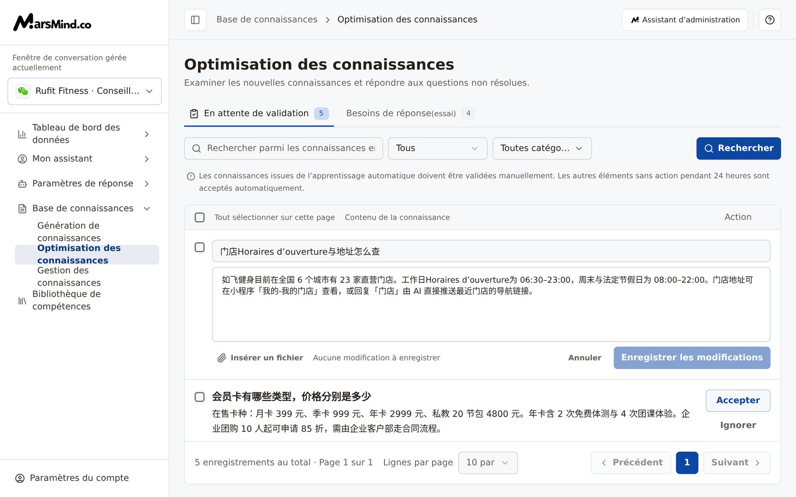Viewport: 796px width, 497px height.
Task: Open the help question mark icon
Action: coord(770,20)
